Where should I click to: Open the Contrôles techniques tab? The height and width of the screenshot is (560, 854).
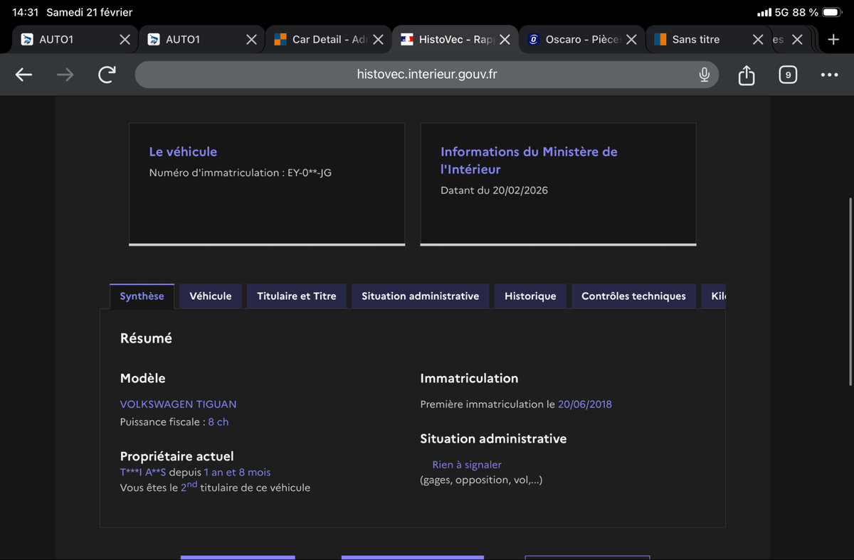[633, 296]
